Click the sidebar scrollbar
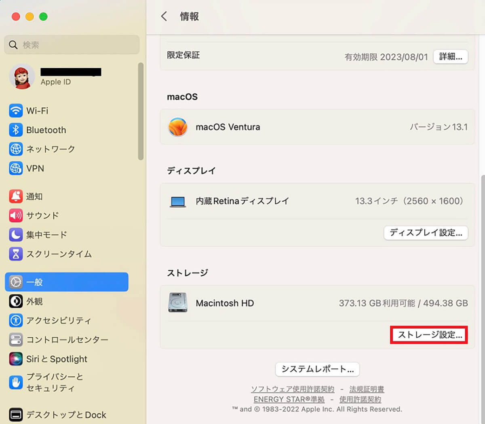485x424 pixels. click(141, 111)
